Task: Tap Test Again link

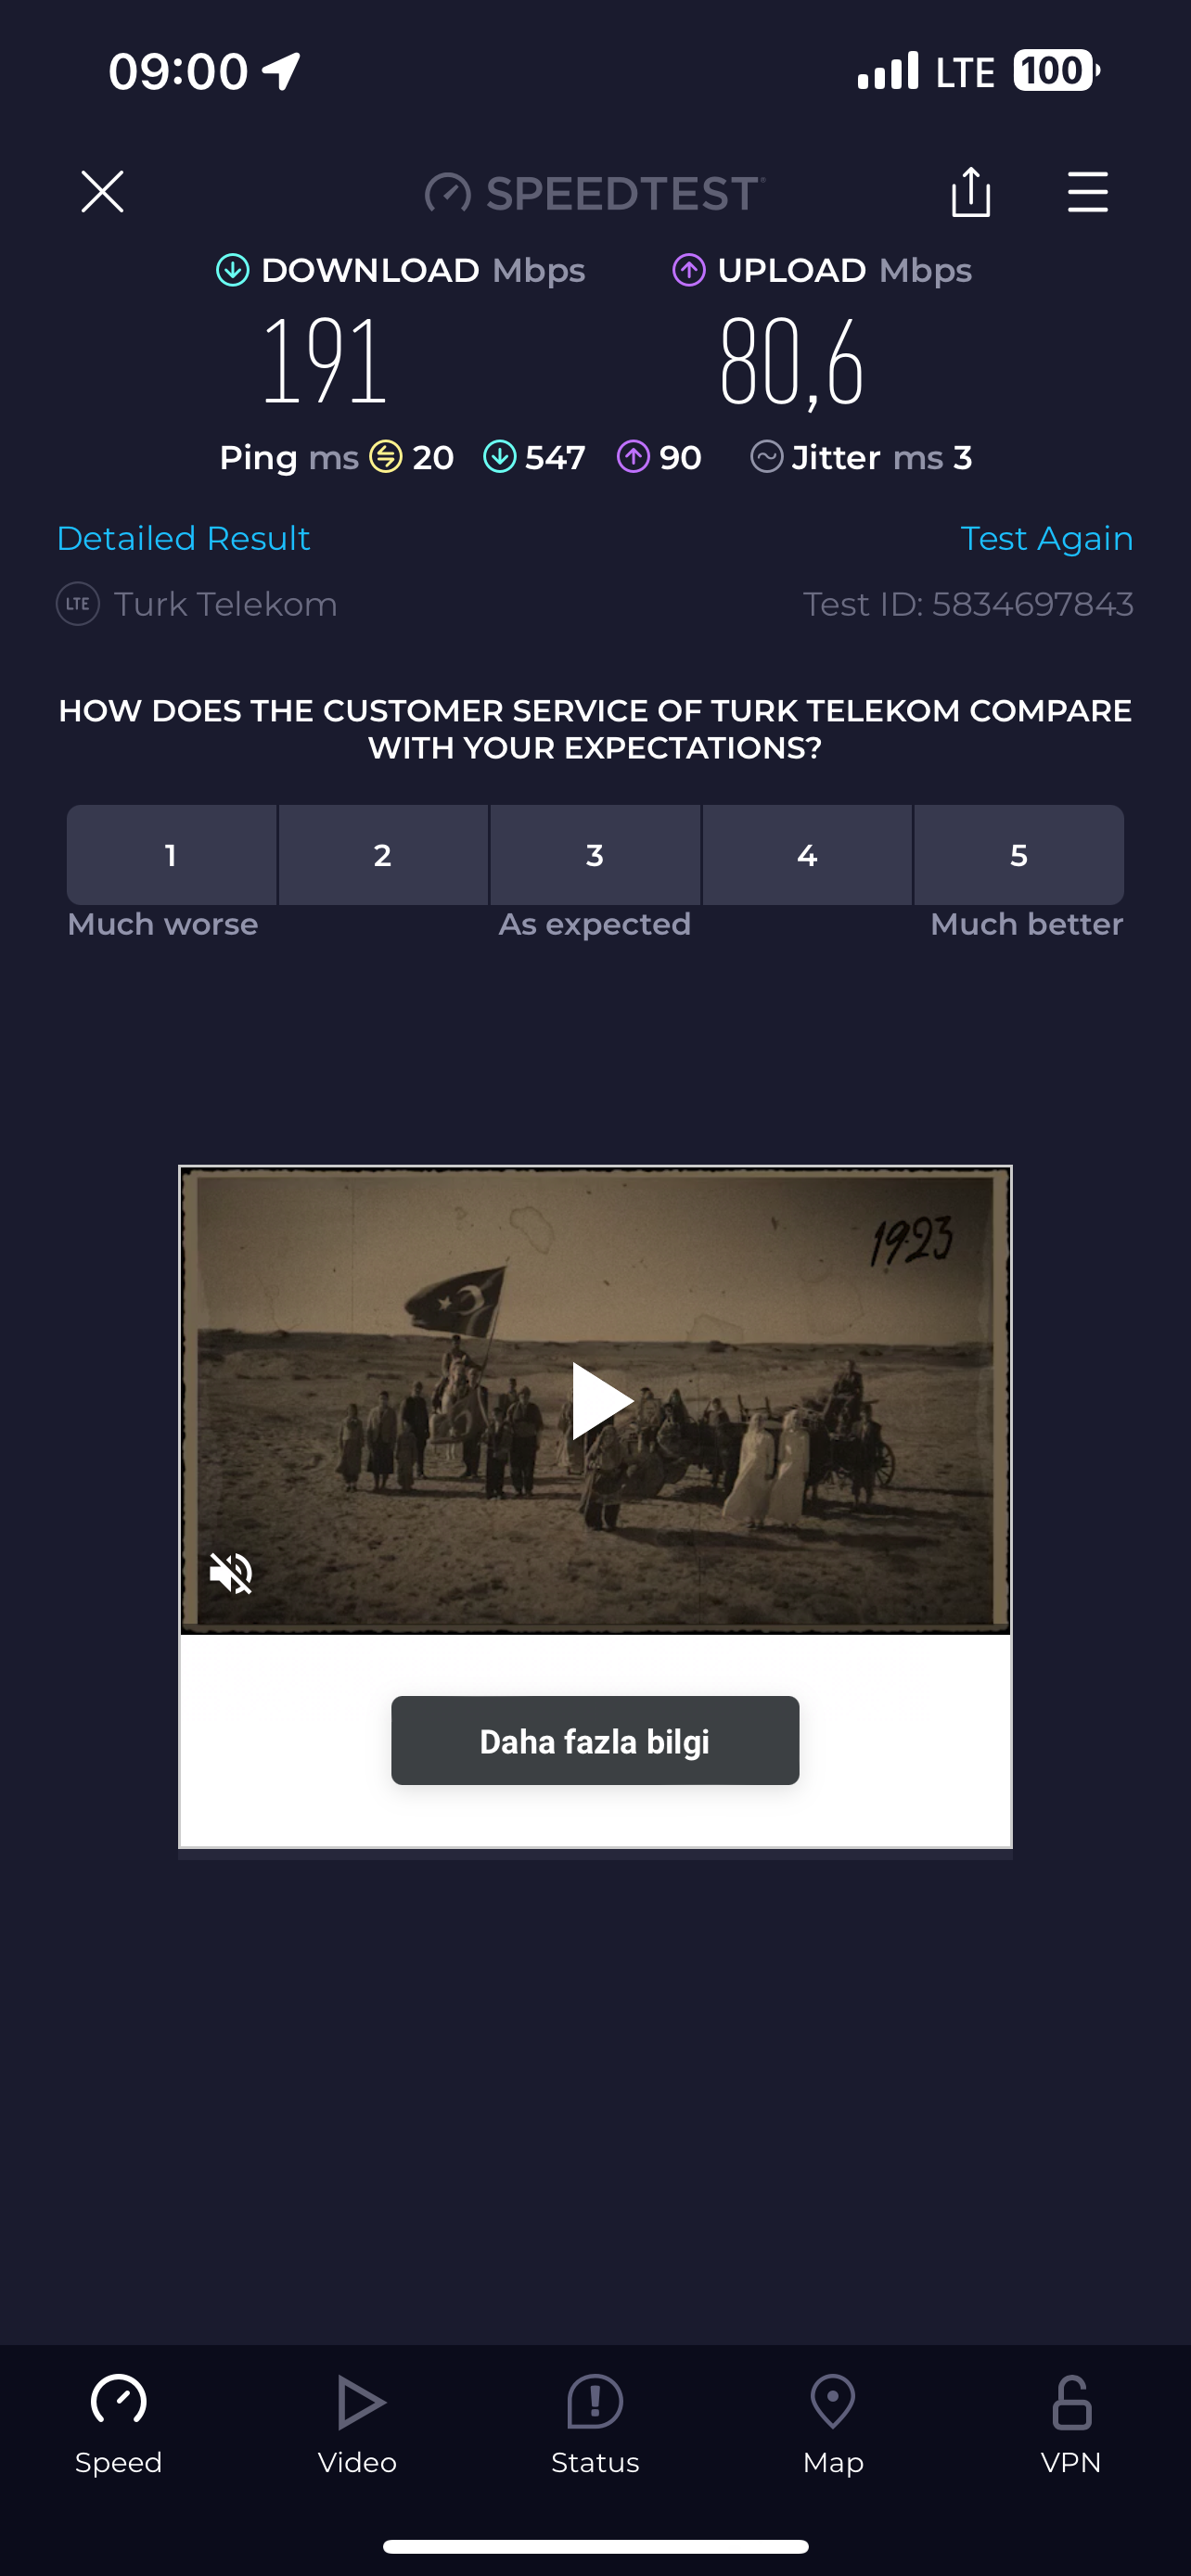Action: point(1047,538)
